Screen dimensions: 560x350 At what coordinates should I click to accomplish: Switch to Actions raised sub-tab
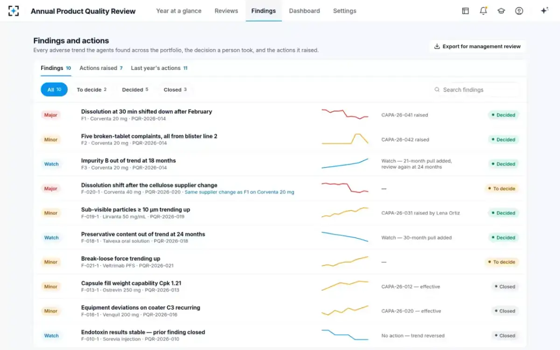101,68
